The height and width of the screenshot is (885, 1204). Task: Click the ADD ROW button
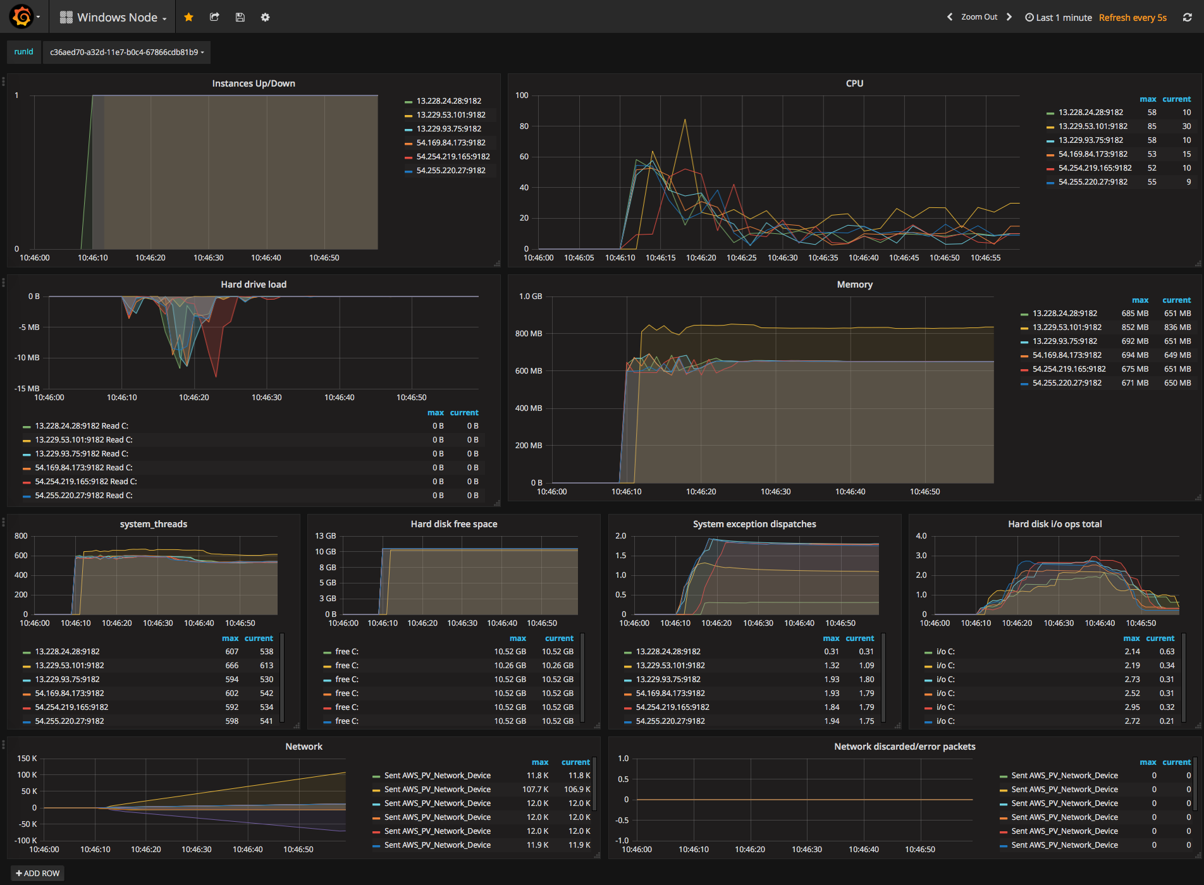[x=38, y=873]
